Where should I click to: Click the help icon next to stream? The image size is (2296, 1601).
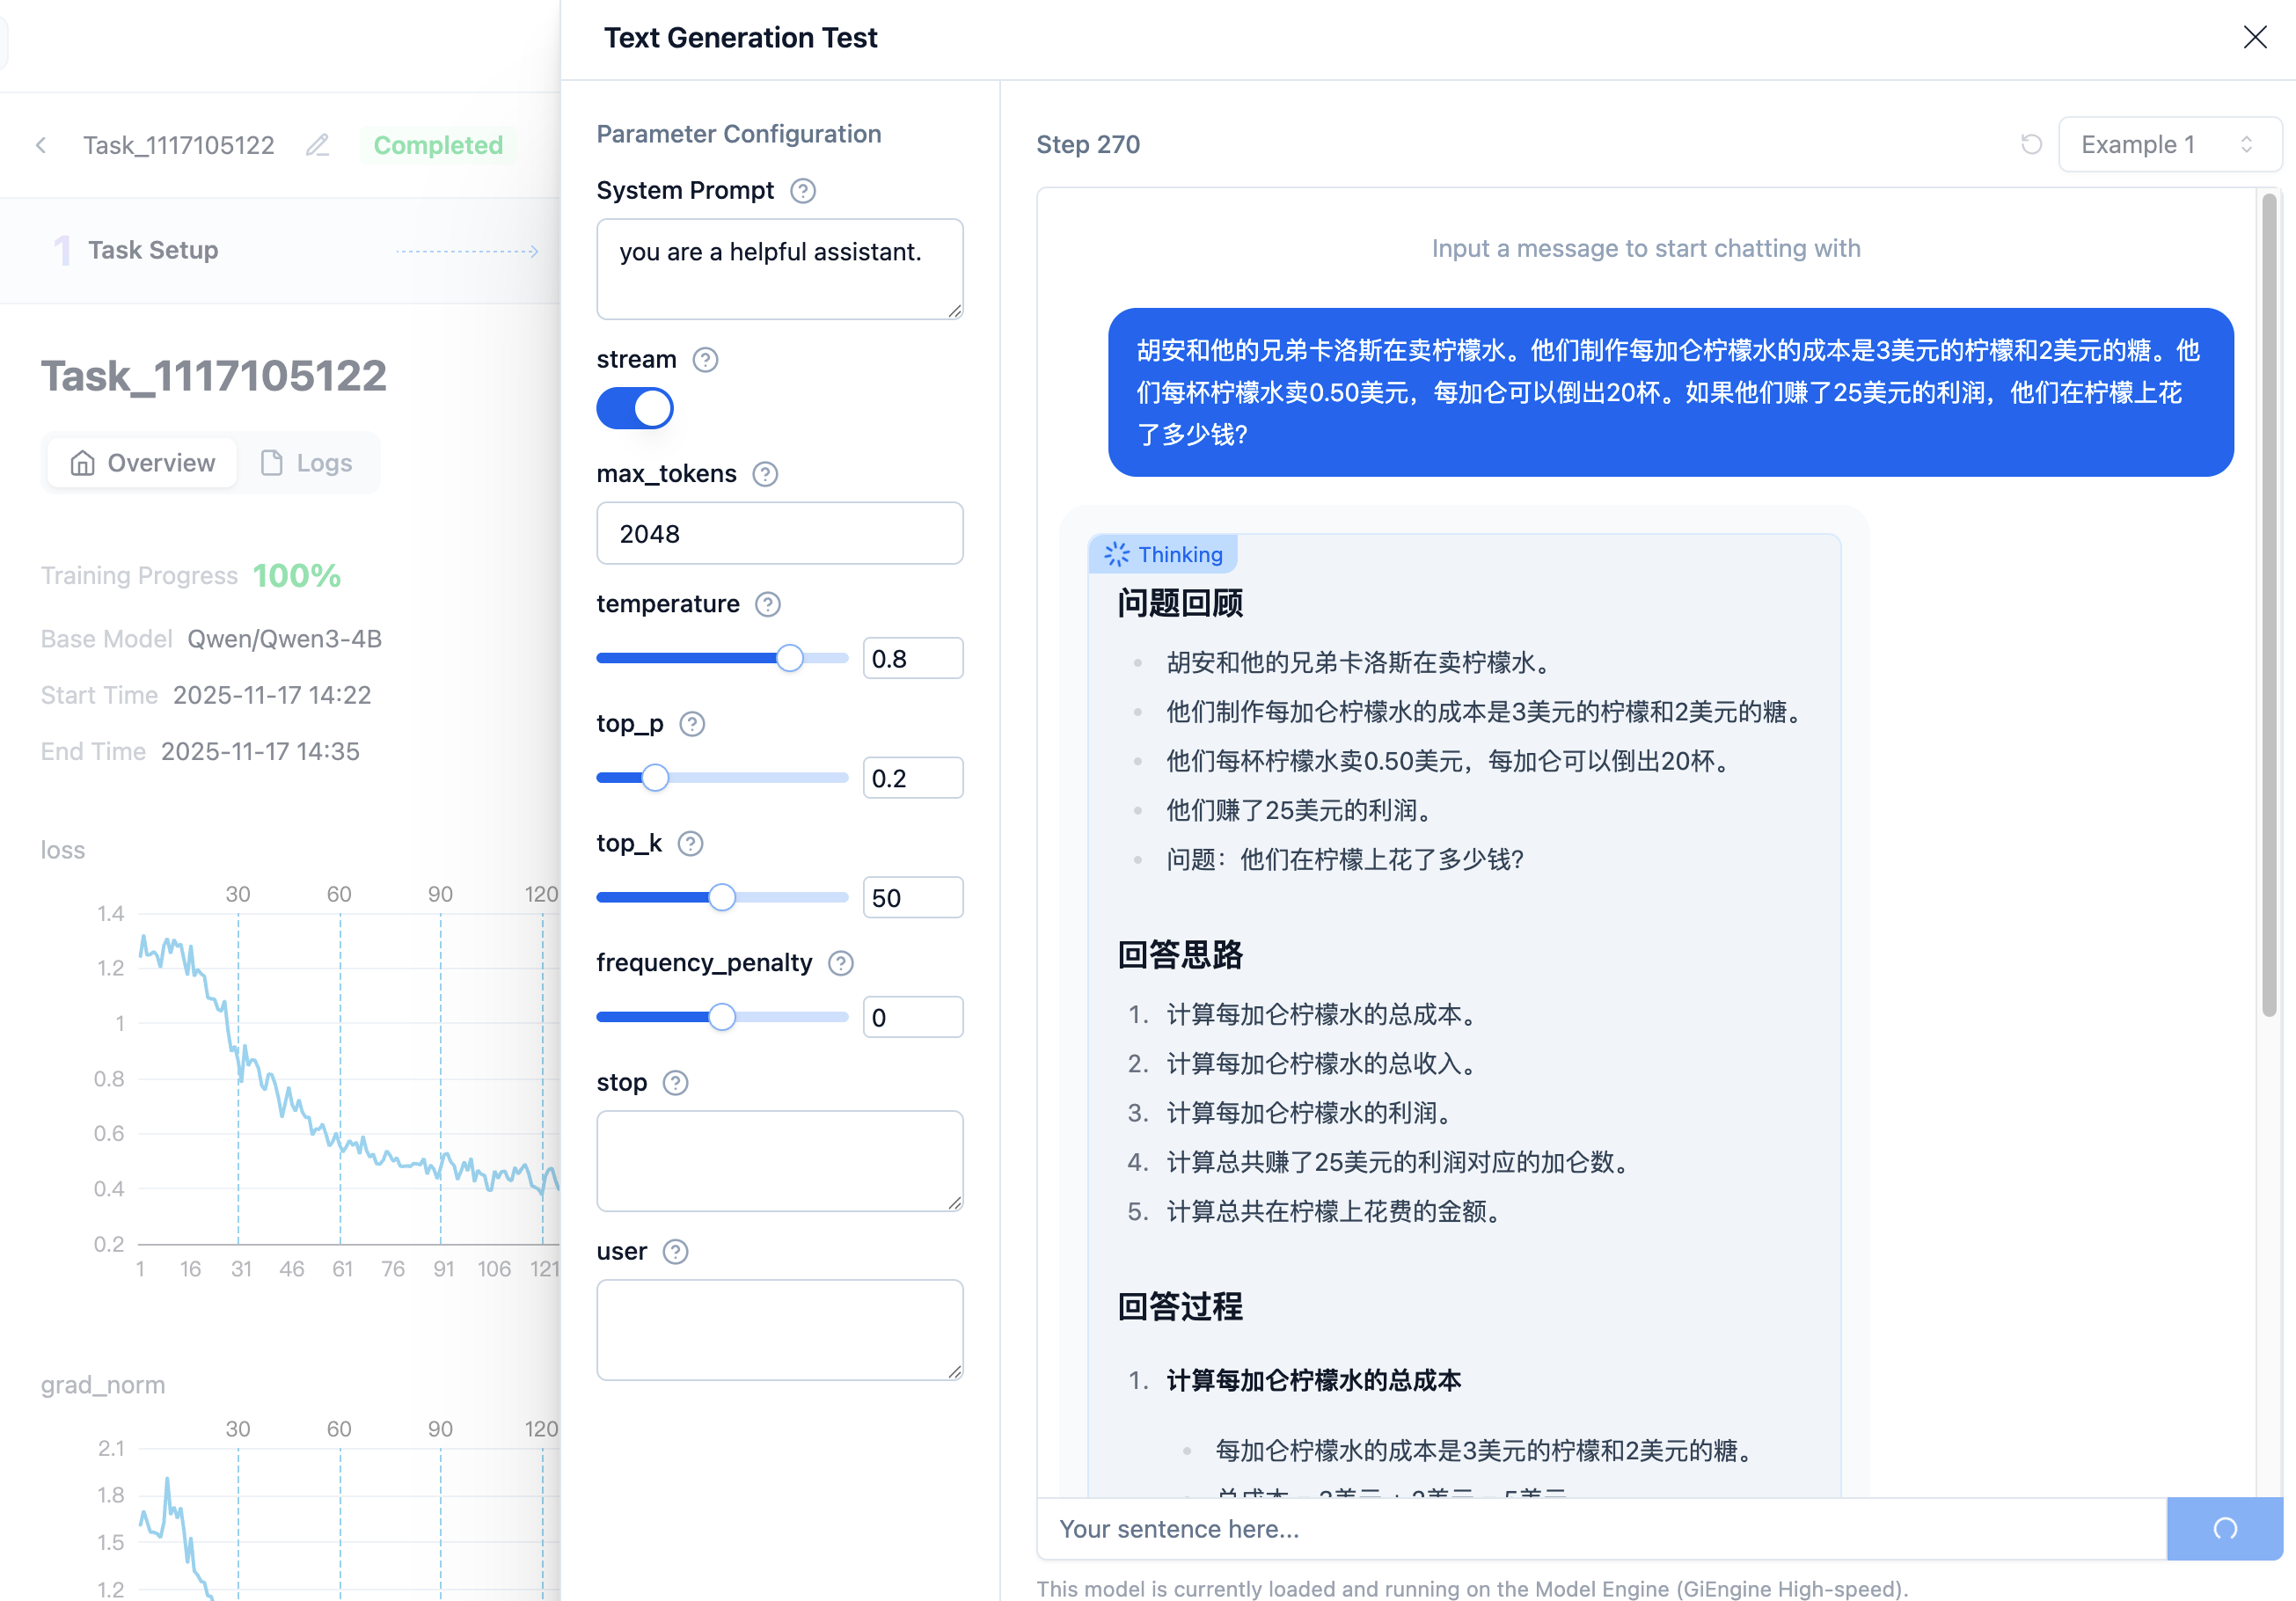pyautogui.click(x=704, y=360)
